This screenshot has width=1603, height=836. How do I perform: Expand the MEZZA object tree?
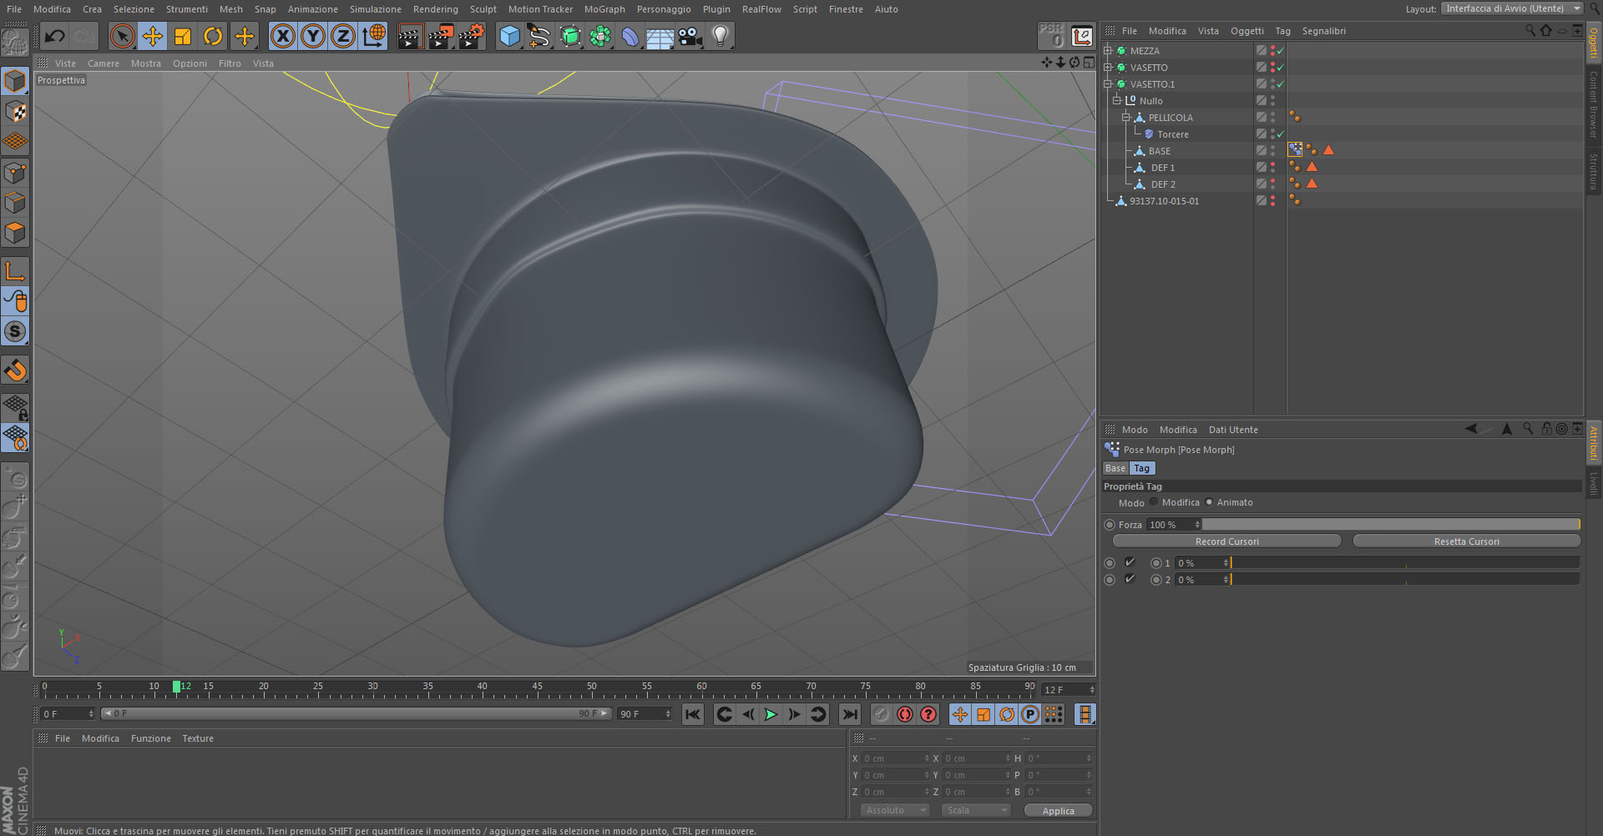(1108, 51)
